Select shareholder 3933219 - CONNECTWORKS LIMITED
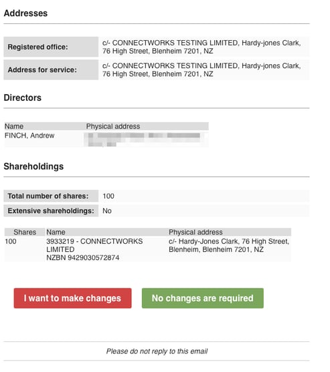The height and width of the screenshot is (372, 330). point(94,245)
